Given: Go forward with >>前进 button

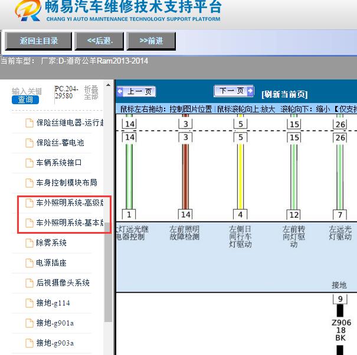Looking at the screenshot, I should click(x=151, y=41).
